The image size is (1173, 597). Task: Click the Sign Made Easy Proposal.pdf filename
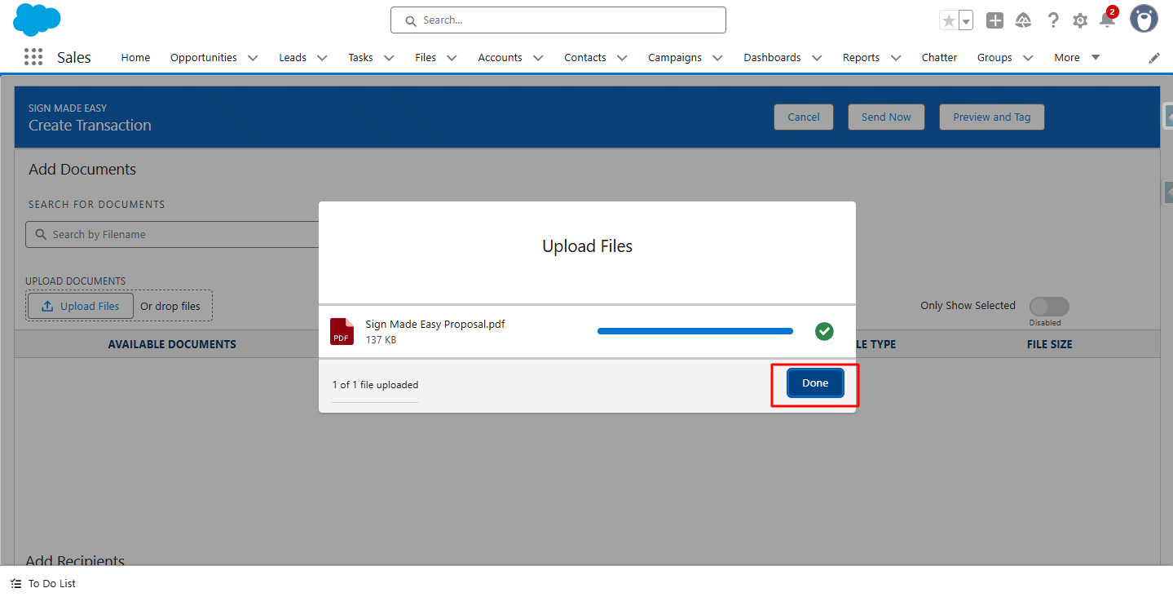pyautogui.click(x=435, y=324)
